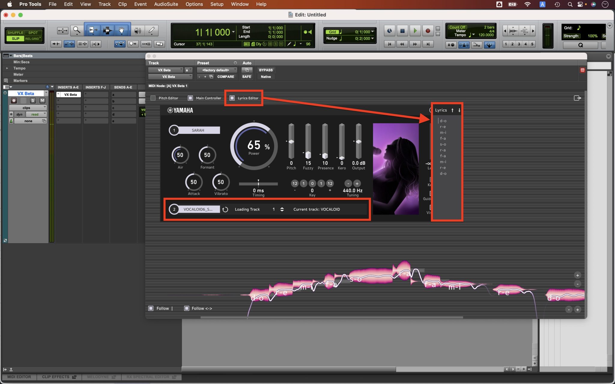The image size is (615, 384).
Task: Switch to the CLIP EFFECTS tab
Action: click(x=56, y=377)
